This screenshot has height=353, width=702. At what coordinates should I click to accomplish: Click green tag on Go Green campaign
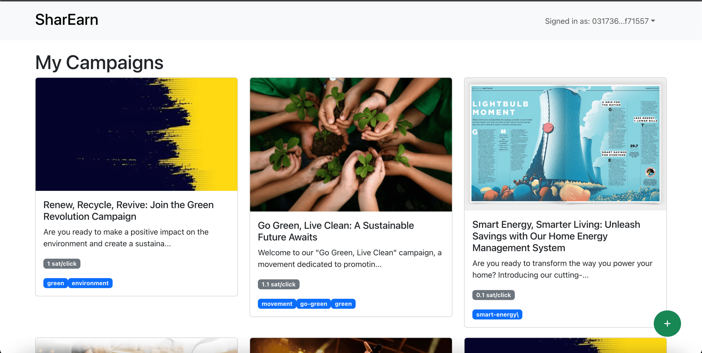(x=343, y=304)
